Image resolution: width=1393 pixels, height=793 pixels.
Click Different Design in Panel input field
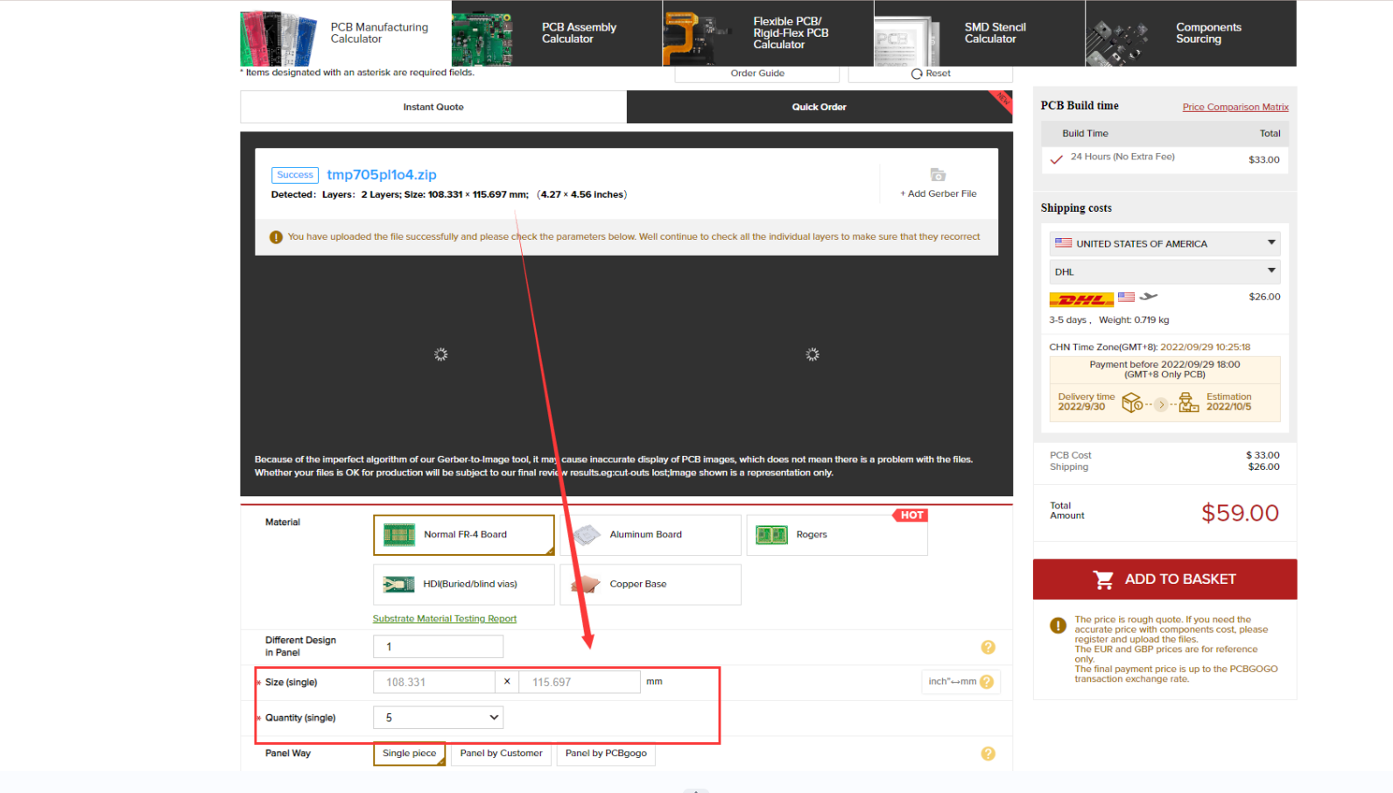[439, 647]
